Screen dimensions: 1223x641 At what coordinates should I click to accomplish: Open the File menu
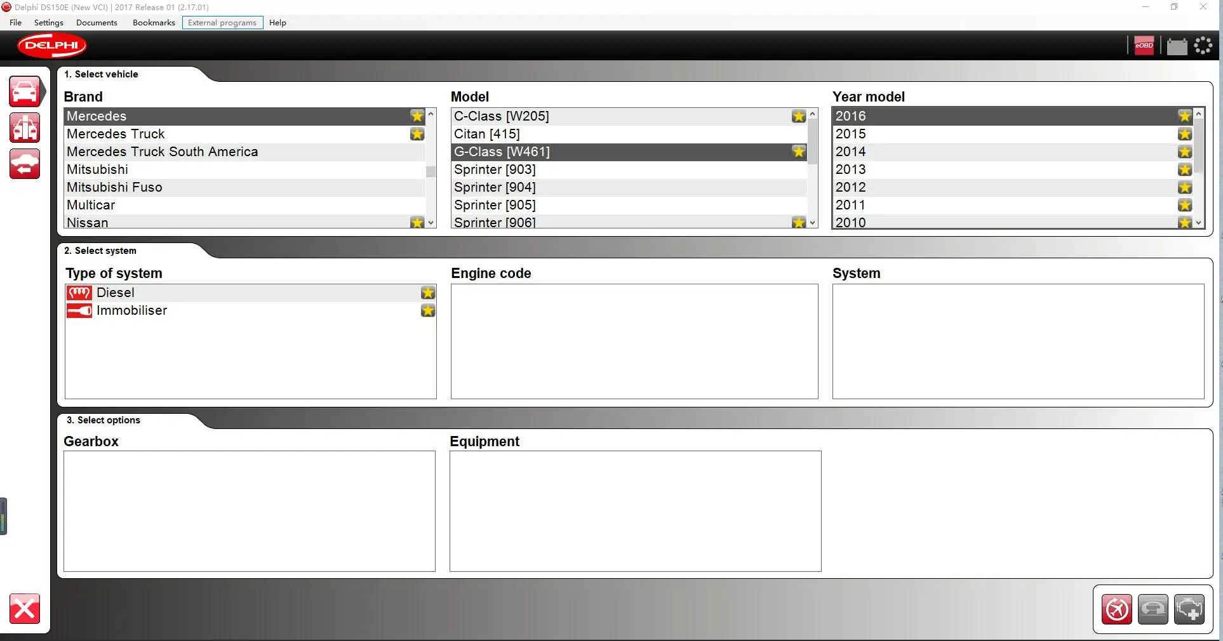16,23
